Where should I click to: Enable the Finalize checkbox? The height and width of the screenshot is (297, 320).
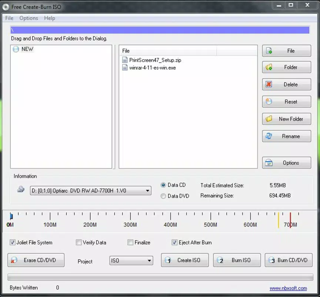point(130,242)
